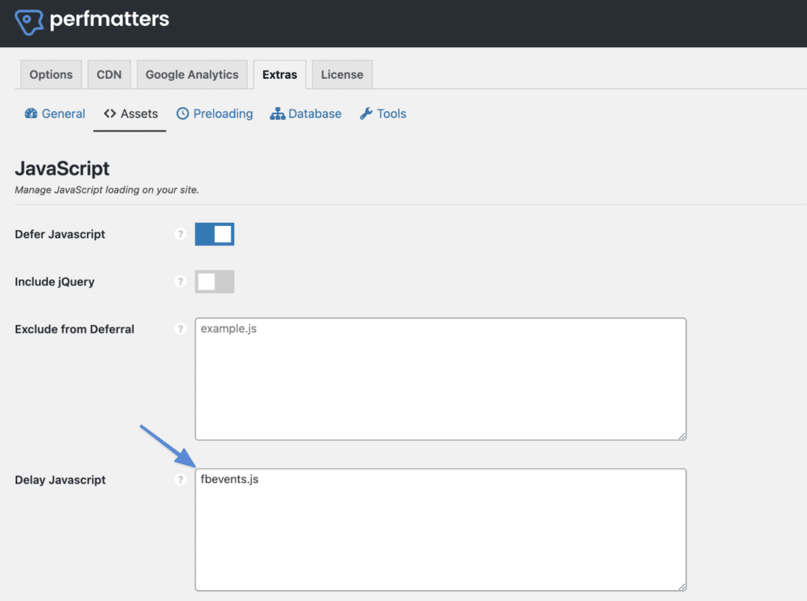This screenshot has width=807, height=601.
Task: Enable the Include jQuery toggle
Action: tap(214, 281)
